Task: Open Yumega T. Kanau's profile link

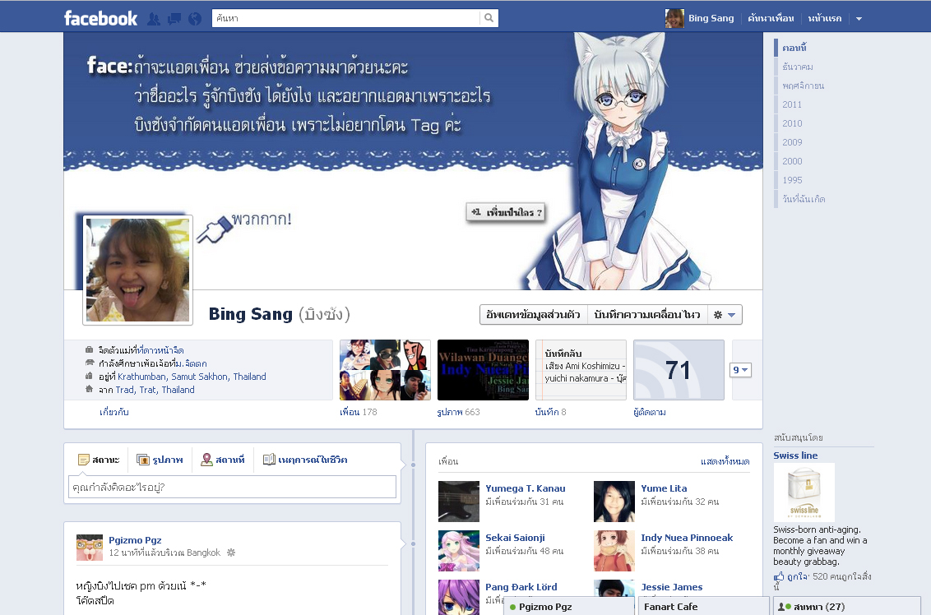Action: pyautogui.click(x=525, y=488)
